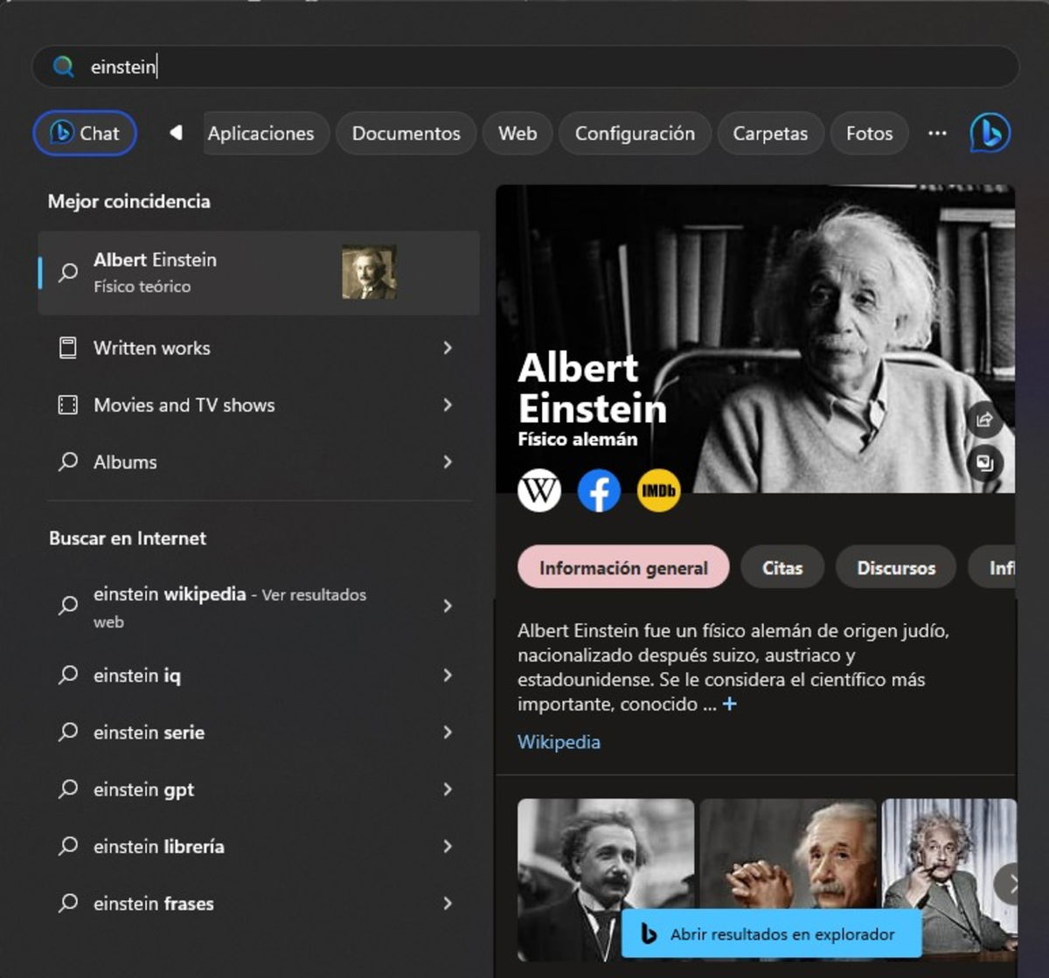The width and height of the screenshot is (1049, 978).
Task: Open Einstein's Facebook profile icon
Action: click(599, 490)
